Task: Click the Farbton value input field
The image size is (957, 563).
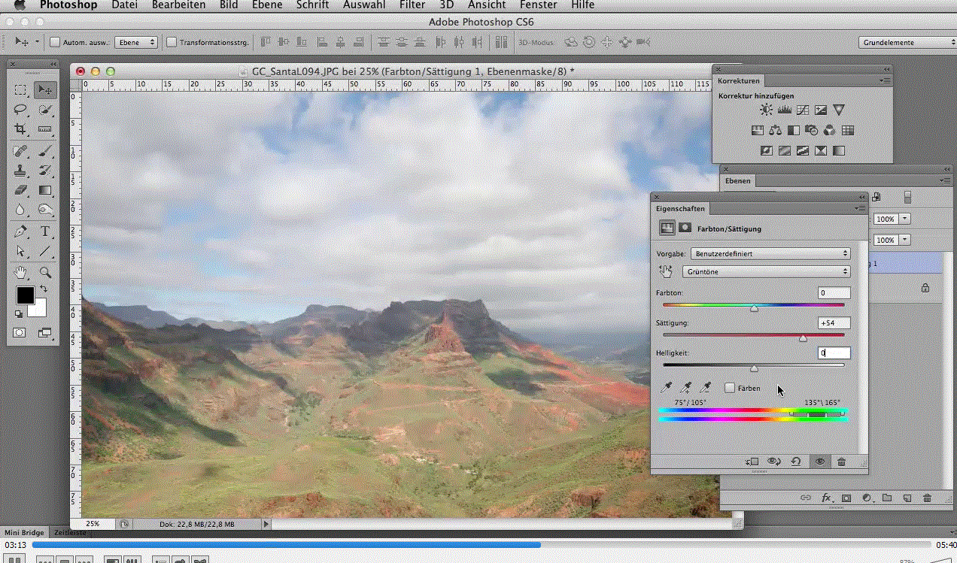Action: pos(834,293)
